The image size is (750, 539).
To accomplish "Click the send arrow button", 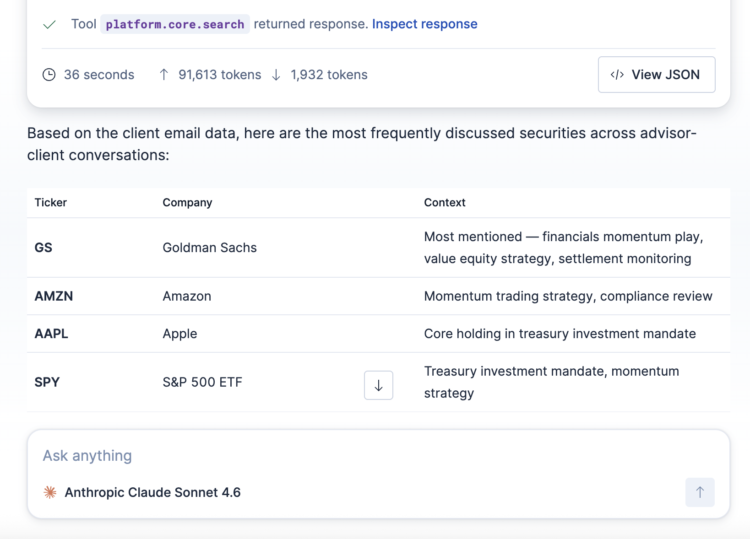I will [x=700, y=492].
